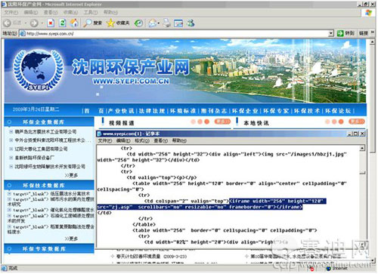
Task: Click the IE Back arrow button
Action: click(x=8, y=23)
